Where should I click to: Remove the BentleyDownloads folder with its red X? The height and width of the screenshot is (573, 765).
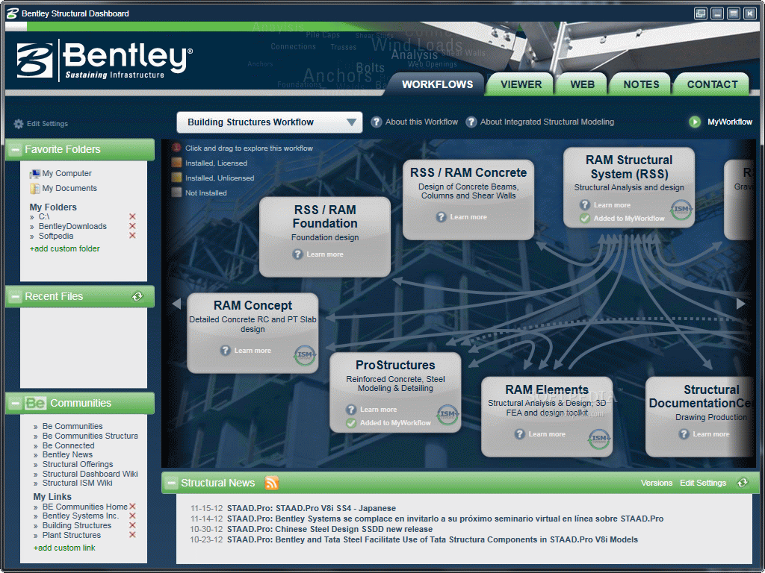click(132, 226)
